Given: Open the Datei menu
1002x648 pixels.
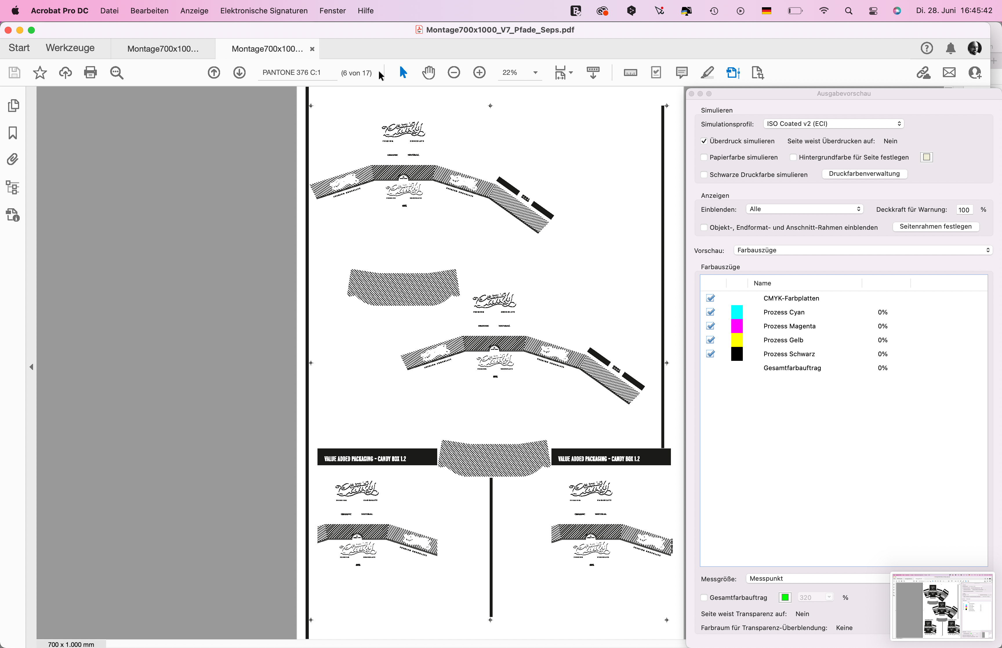Looking at the screenshot, I should pos(109,10).
